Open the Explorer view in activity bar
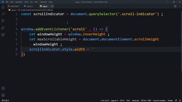The width and height of the screenshot is (182, 102). [3, 7]
